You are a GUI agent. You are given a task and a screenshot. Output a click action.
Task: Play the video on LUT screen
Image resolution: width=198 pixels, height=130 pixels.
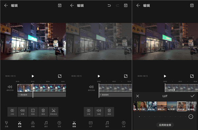pos(165,76)
